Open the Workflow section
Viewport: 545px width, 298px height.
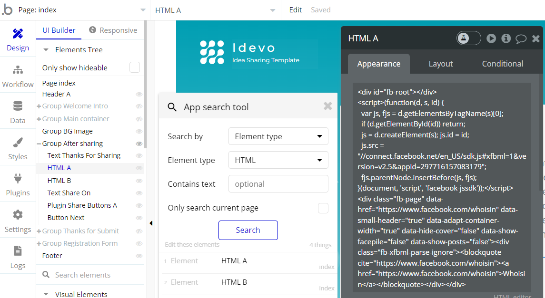[x=18, y=77]
